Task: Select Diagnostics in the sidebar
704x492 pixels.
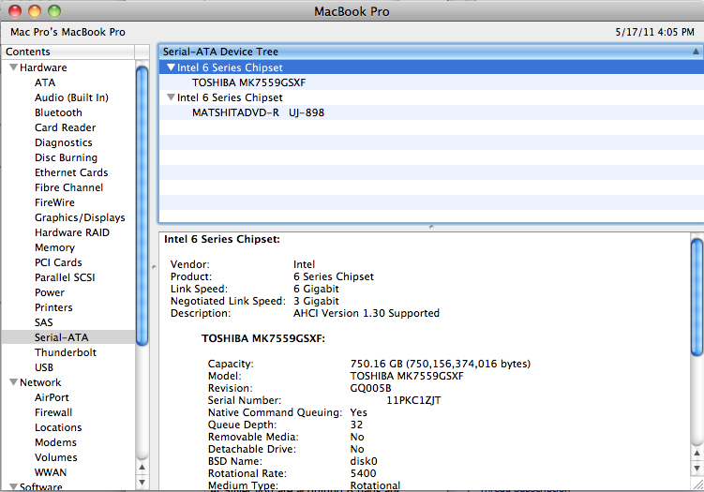Action: pos(64,142)
